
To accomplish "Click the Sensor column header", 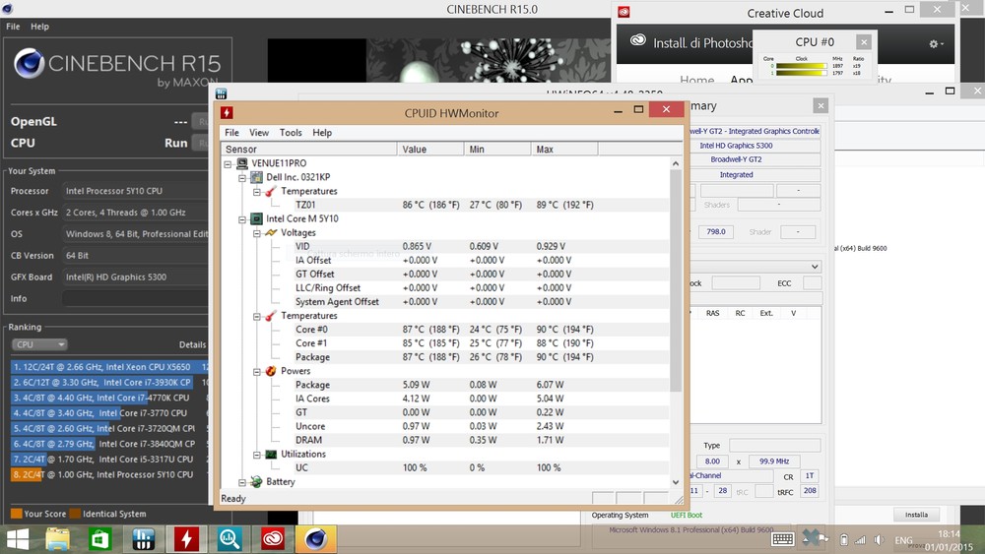I will [x=309, y=150].
